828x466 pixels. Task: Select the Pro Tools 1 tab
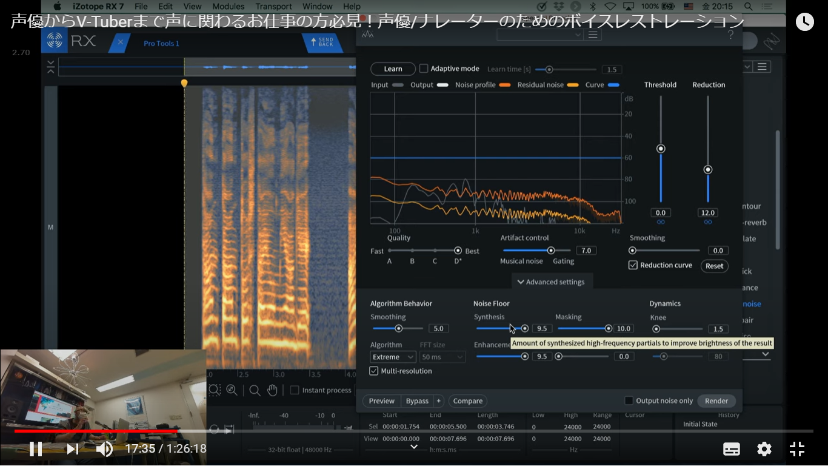coord(161,44)
